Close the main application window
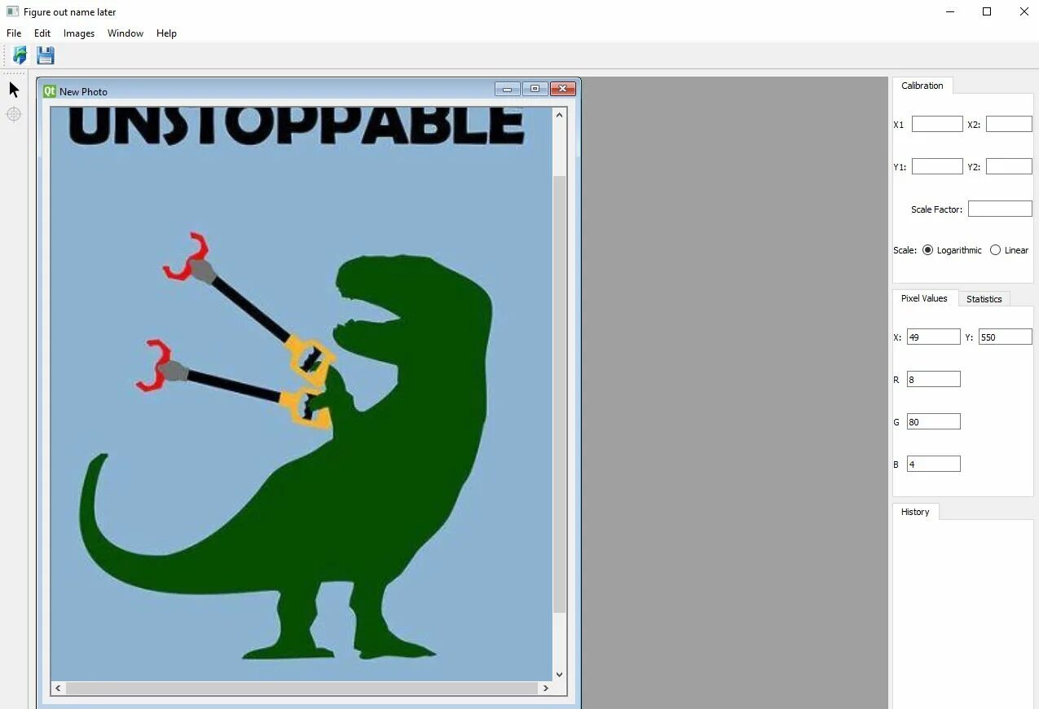This screenshot has height=709, width=1039. pos(1024,11)
